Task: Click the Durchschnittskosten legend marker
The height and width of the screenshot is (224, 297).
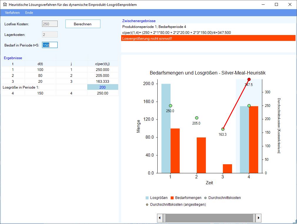Action: click(x=205, y=198)
